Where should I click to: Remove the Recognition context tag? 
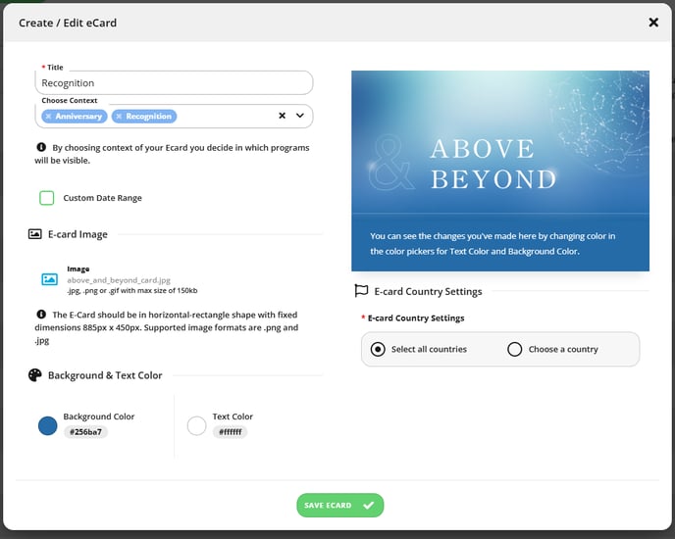pos(119,117)
